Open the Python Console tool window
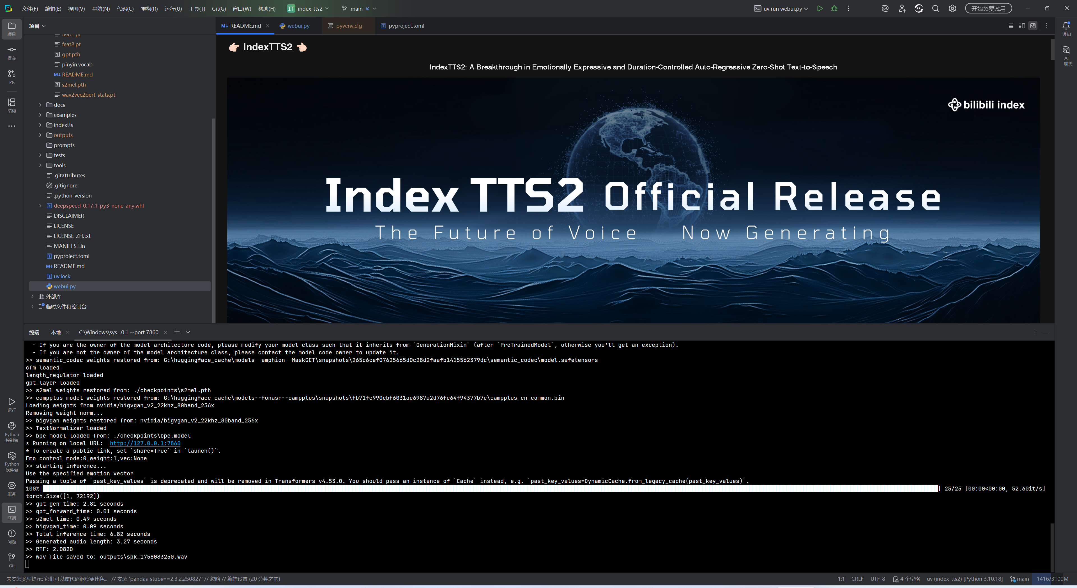This screenshot has height=588, width=1077. click(x=12, y=431)
